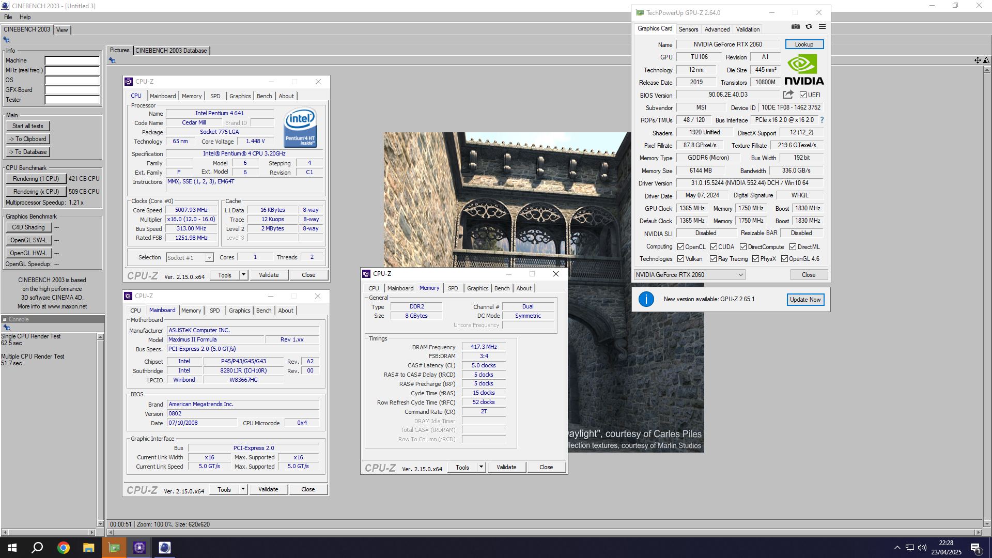
Task: Click the console panel vertical scrollbar down arrow
Action: [100, 523]
